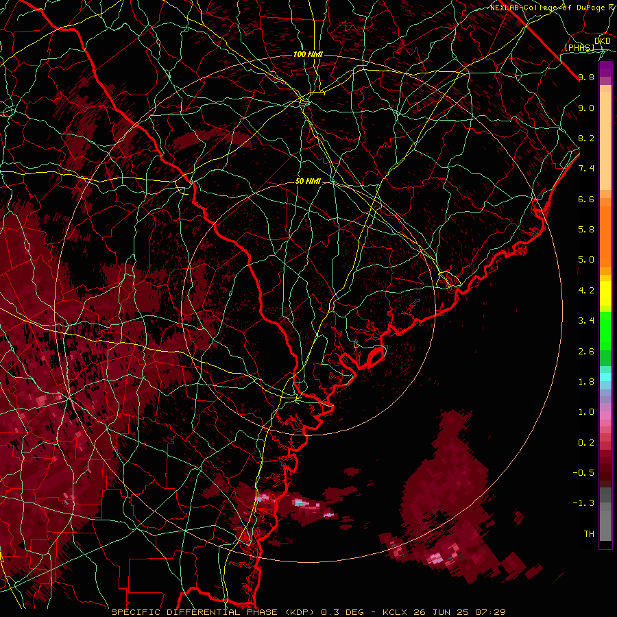617x617 pixels.
Task: Click the cyan segment of the color bar
Action: [x=605, y=377]
